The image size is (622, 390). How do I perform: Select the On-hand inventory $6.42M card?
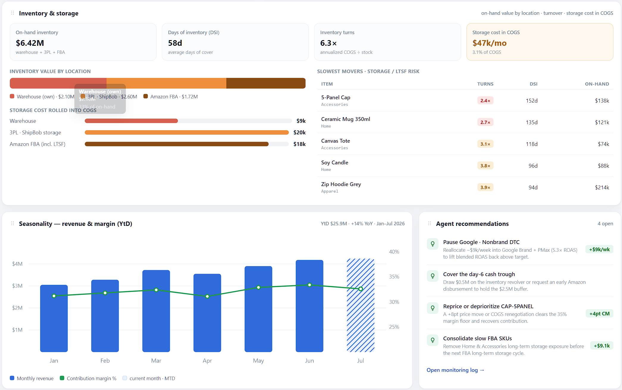(x=83, y=42)
